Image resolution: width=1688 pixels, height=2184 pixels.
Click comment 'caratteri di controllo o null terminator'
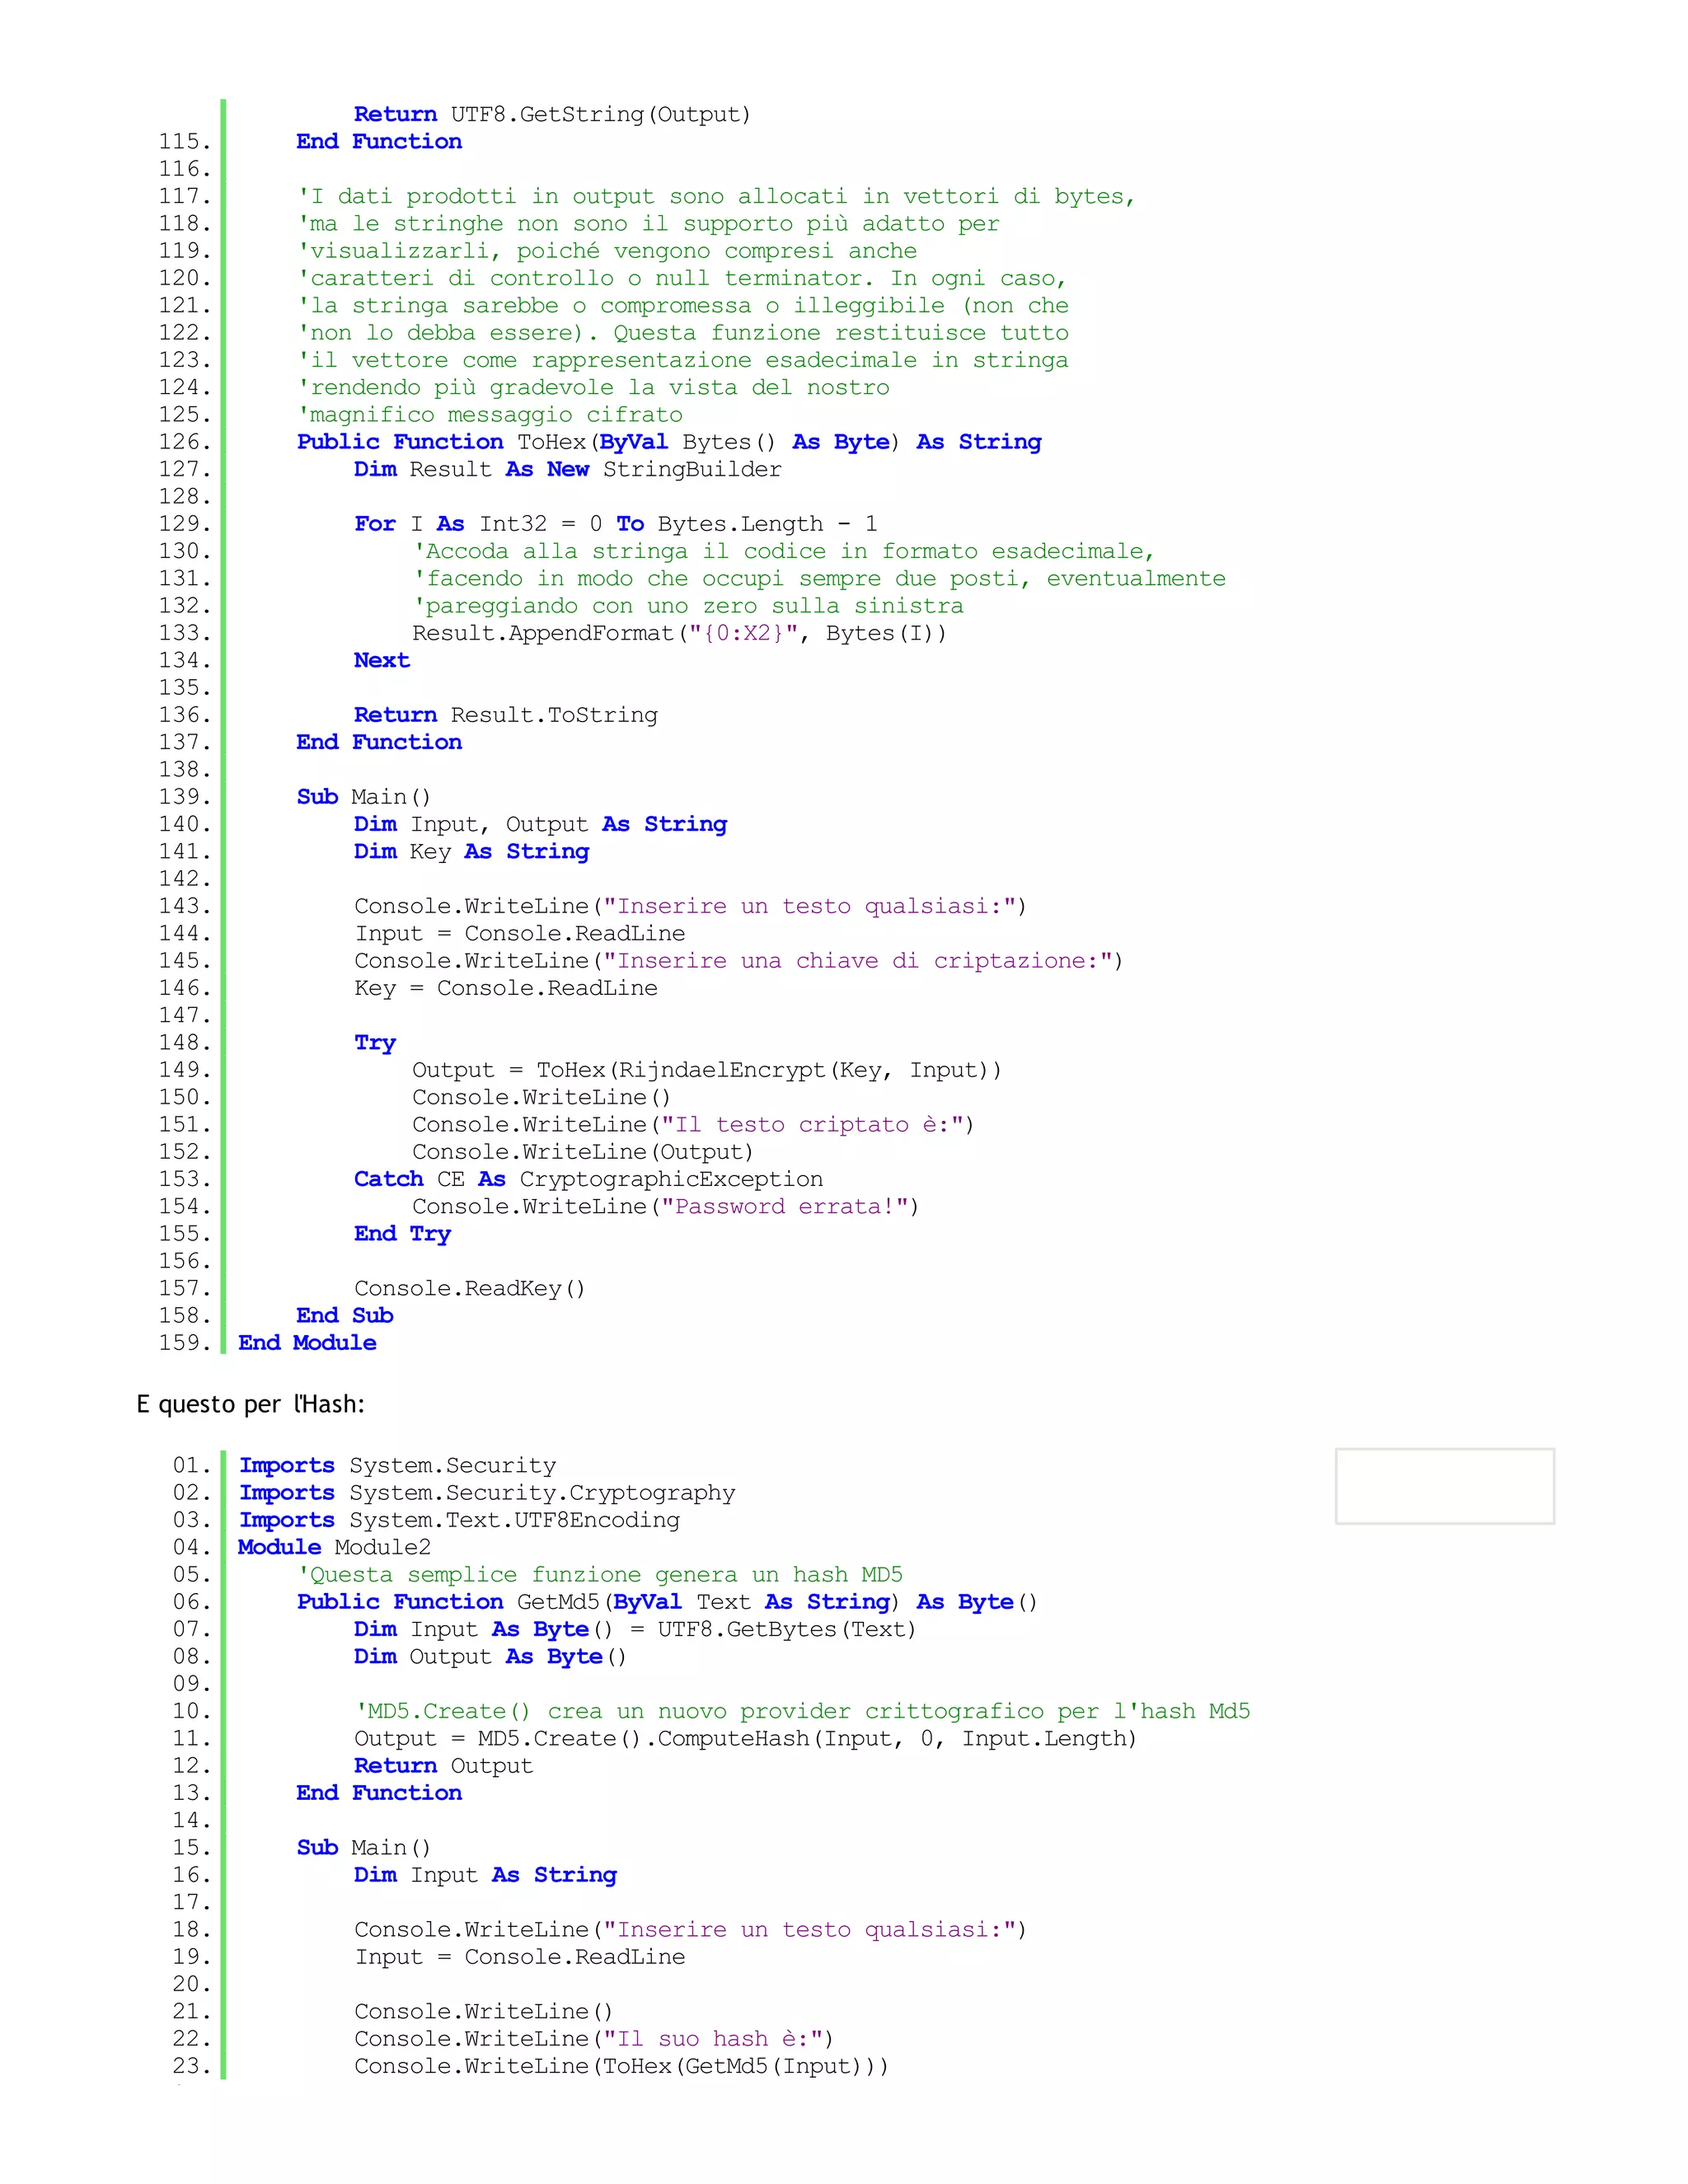682,278
